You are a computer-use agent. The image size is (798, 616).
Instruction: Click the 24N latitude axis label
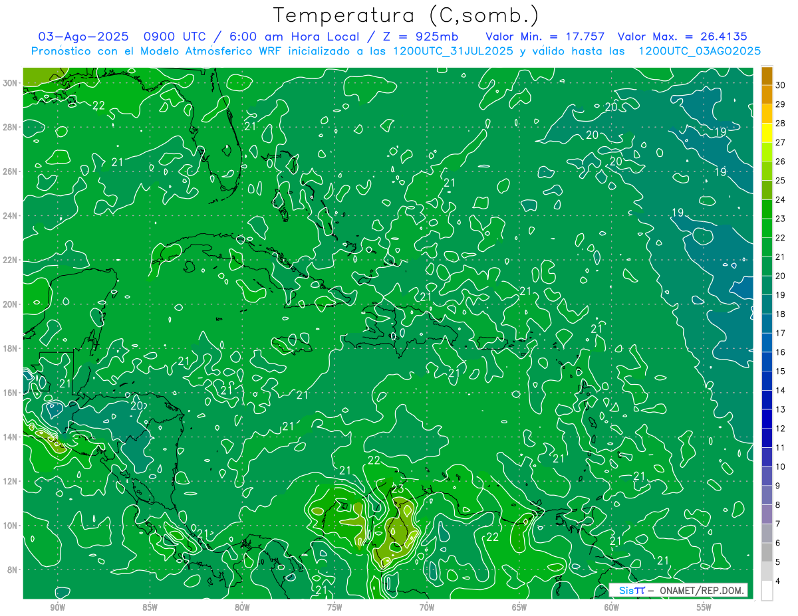(x=11, y=216)
